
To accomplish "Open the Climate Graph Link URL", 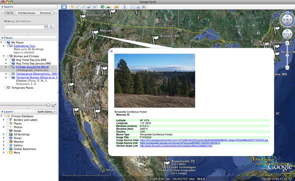I will click(176, 145).
